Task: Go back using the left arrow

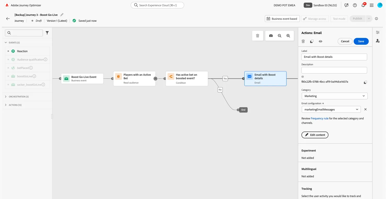Action: (8, 19)
